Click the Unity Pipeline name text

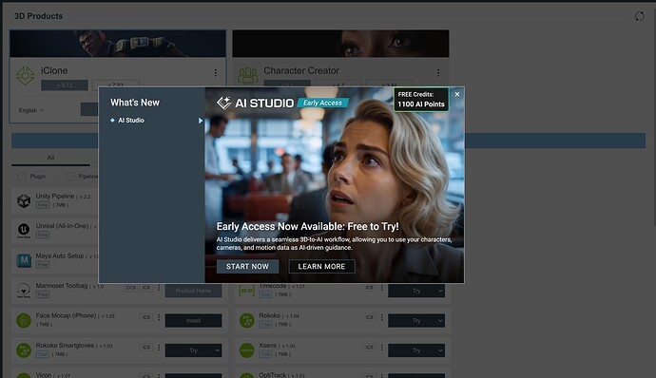[x=55, y=196]
